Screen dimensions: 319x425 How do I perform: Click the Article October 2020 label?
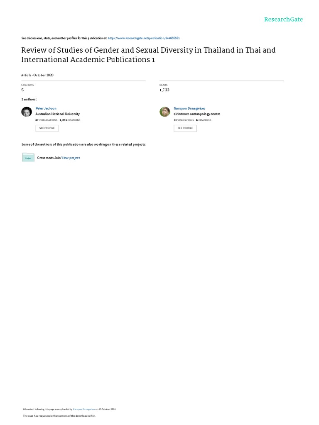[37, 75]
